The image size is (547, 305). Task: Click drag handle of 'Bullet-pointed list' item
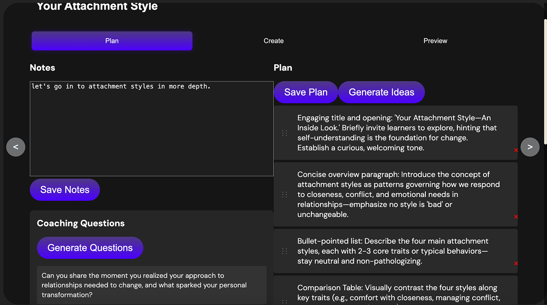pos(285,251)
